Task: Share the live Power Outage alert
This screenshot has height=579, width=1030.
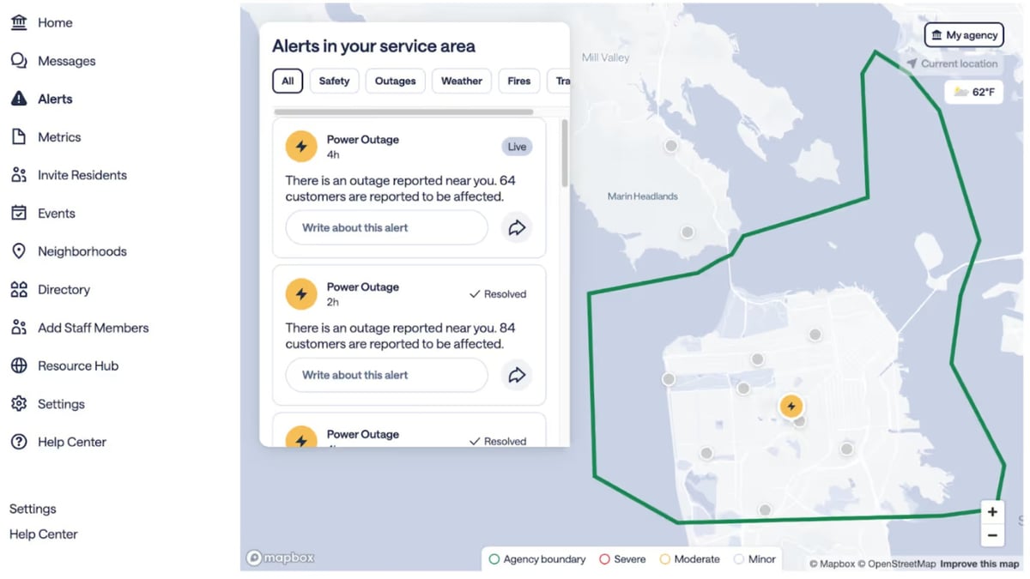Action: [x=517, y=227]
